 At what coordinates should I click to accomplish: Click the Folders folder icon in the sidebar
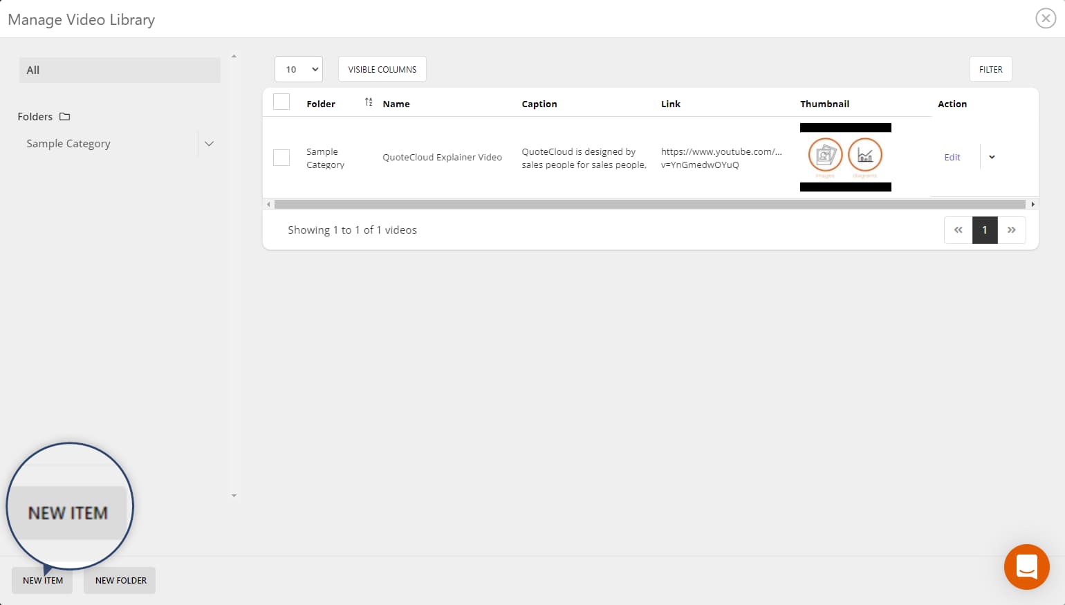tap(64, 116)
